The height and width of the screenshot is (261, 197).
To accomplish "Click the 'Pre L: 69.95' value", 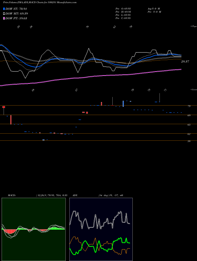I will [123, 15].
